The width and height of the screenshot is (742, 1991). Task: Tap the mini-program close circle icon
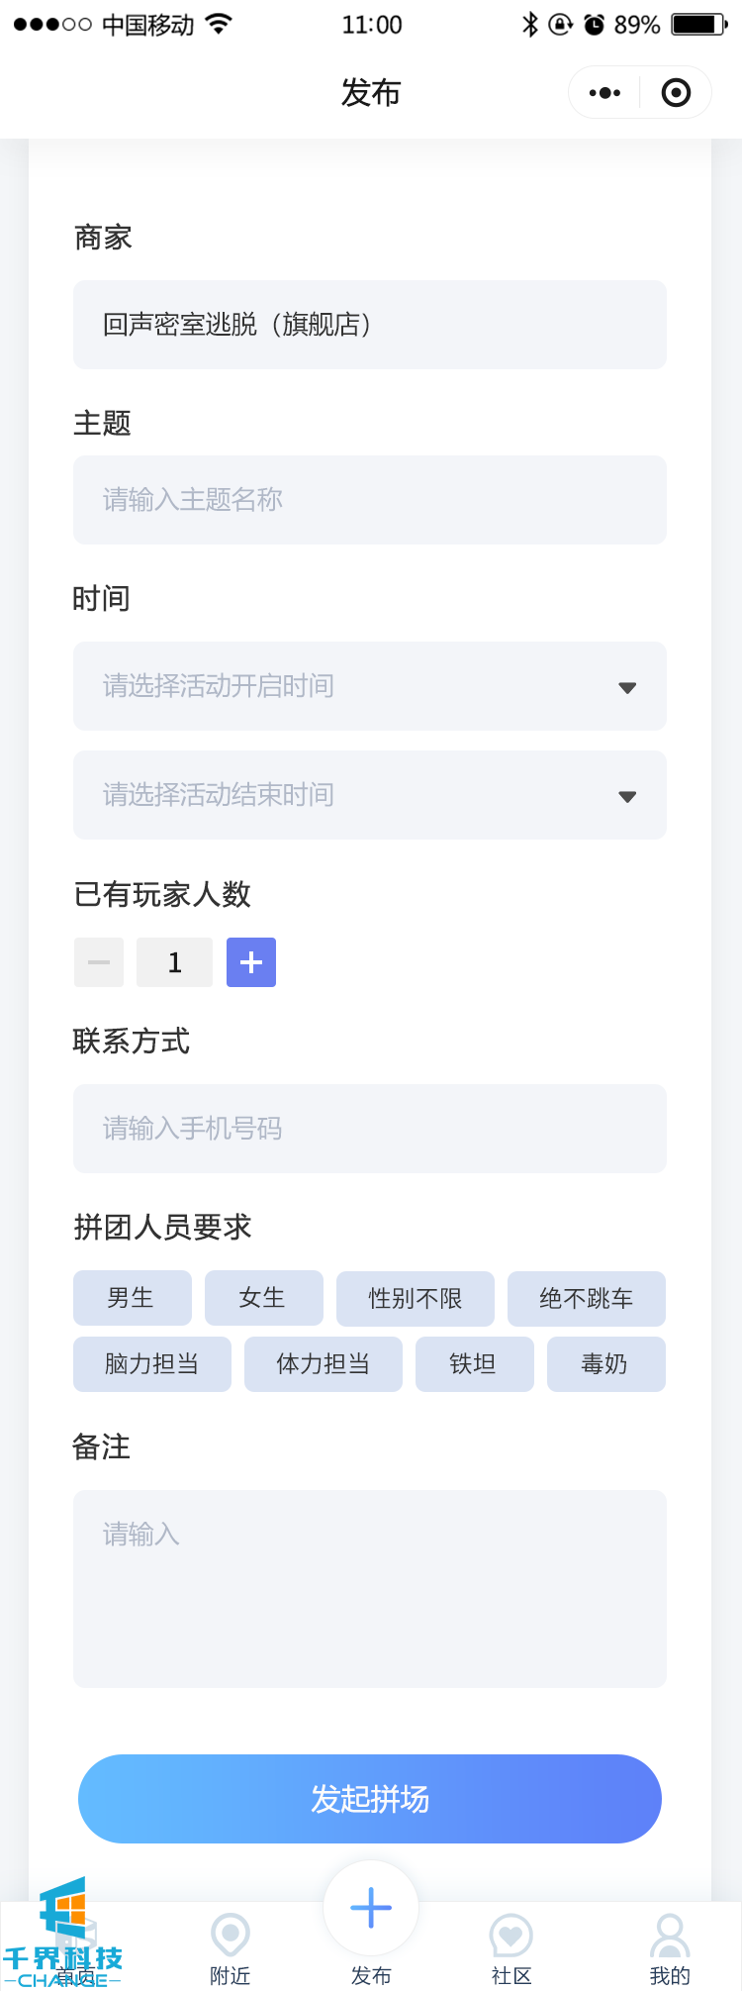tap(676, 93)
